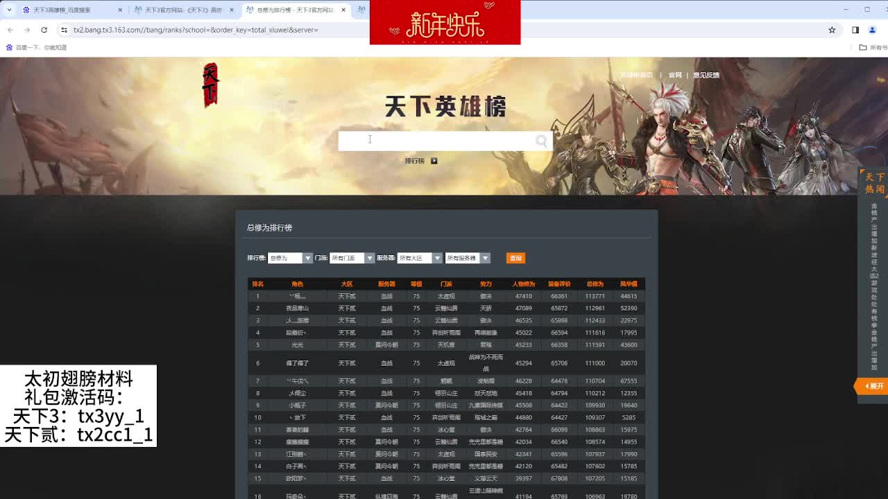
Task: Click 战神为不死而战 guild in rank 6
Action: [486, 363]
